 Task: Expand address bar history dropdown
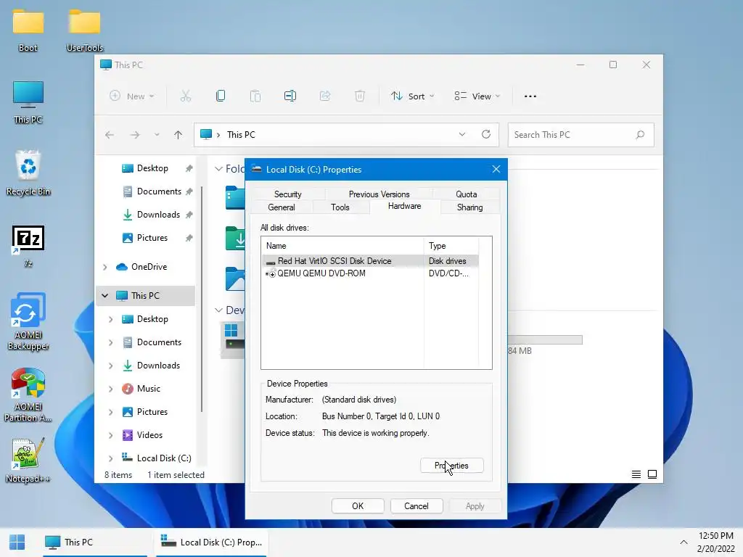coord(462,134)
